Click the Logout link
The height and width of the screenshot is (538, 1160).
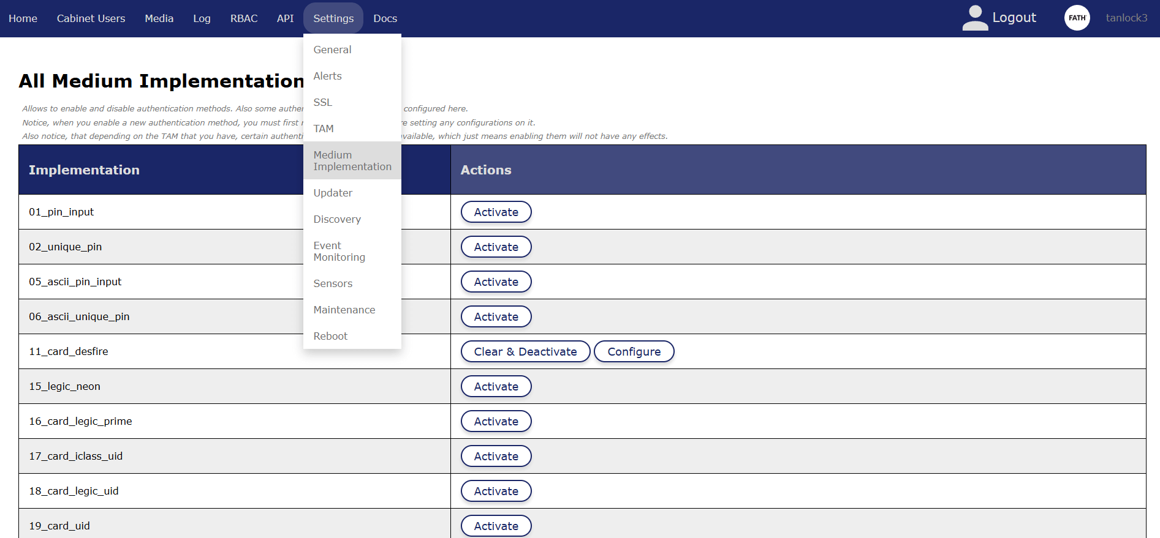[x=1014, y=18]
